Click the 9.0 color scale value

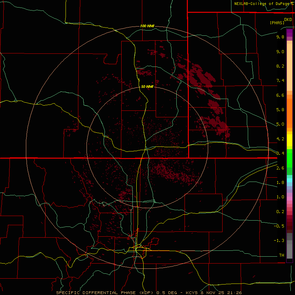[280, 51]
